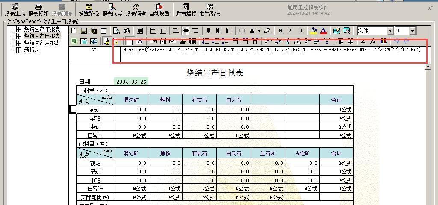Click the eraser clear-format icon
The height and width of the screenshot is (205, 438).
pyautogui.click(x=267, y=31)
